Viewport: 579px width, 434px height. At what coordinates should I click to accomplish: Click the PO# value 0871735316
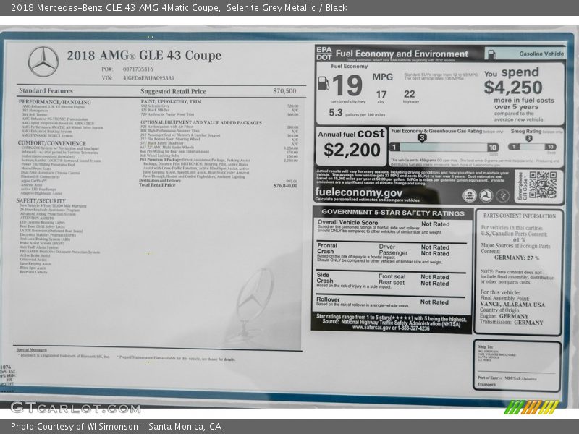click(x=138, y=69)
